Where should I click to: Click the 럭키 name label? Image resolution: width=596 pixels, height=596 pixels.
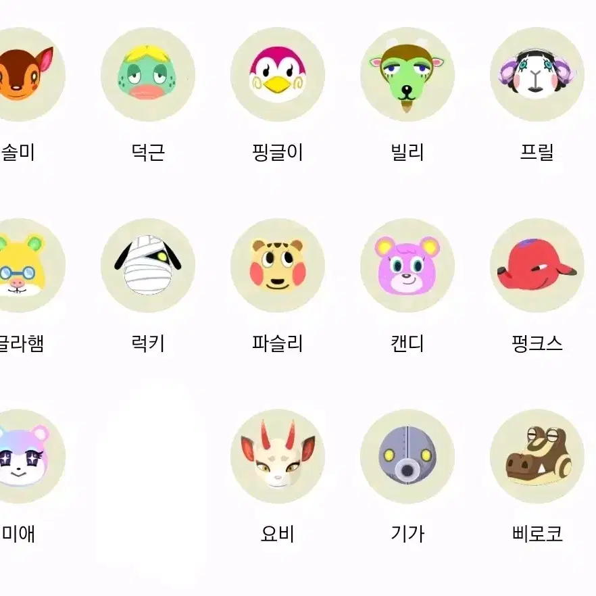[x=148, y=343]
